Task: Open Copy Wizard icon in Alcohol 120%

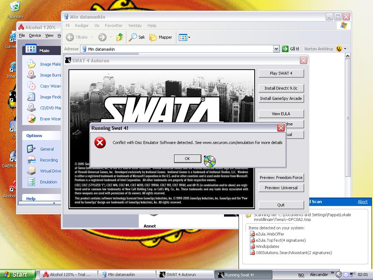Action: (x=31, y=86)
